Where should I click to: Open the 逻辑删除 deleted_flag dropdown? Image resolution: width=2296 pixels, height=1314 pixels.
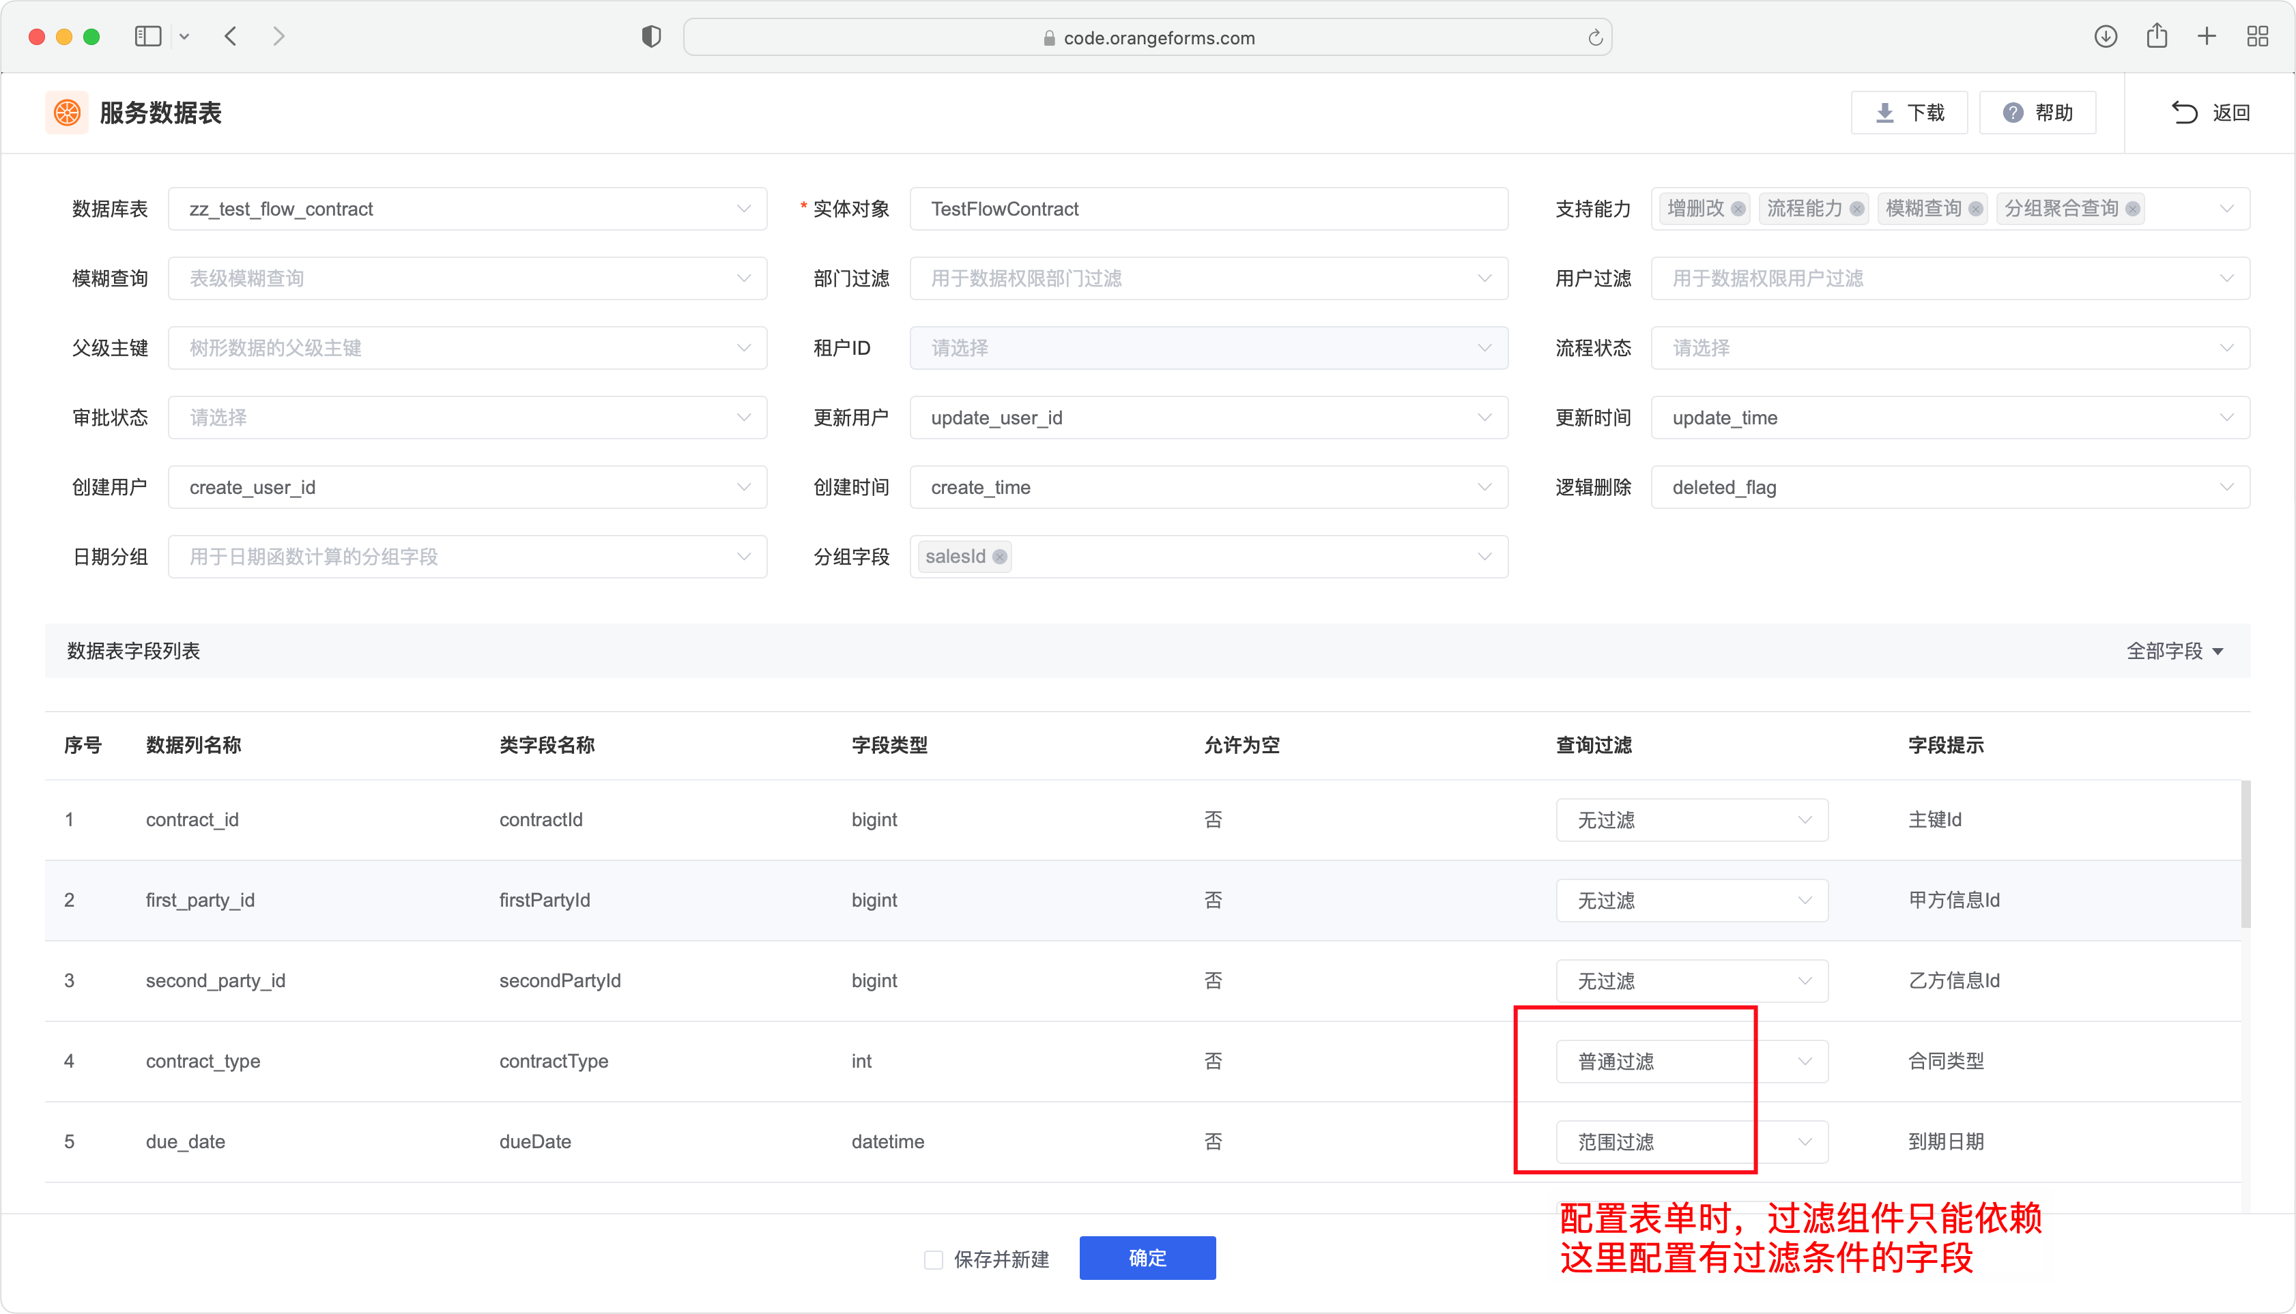point(1949,486)
